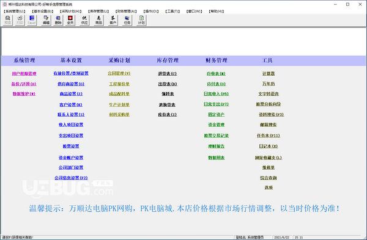Open 万年历 calendar link

(x=269, y=84)
